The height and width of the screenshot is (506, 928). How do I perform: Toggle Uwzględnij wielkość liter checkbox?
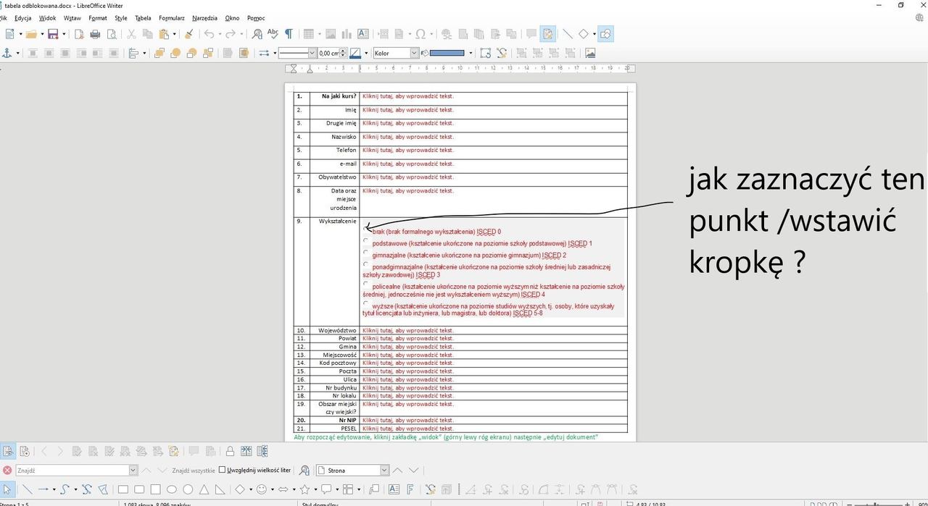point(223,470)
